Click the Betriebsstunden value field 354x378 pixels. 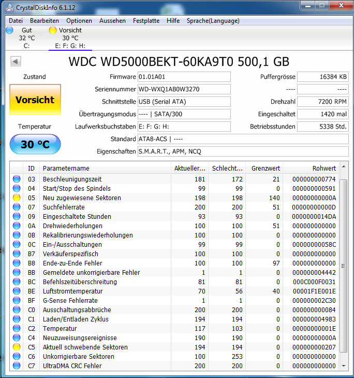click(x=323, y=127)
